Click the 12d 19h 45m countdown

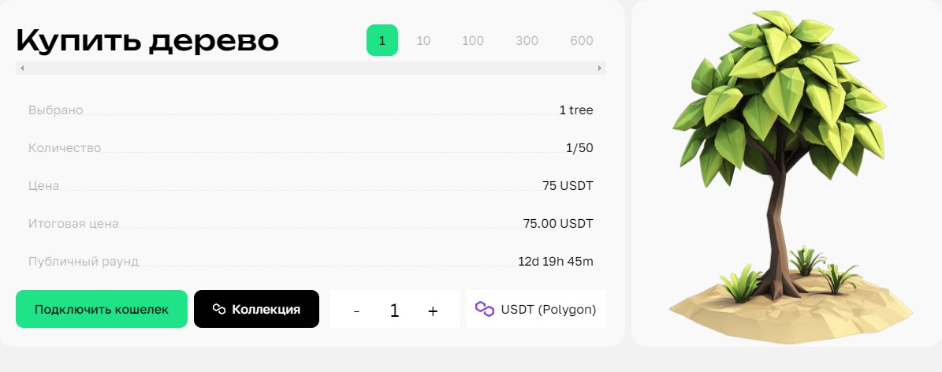click(x=555, y=261)
